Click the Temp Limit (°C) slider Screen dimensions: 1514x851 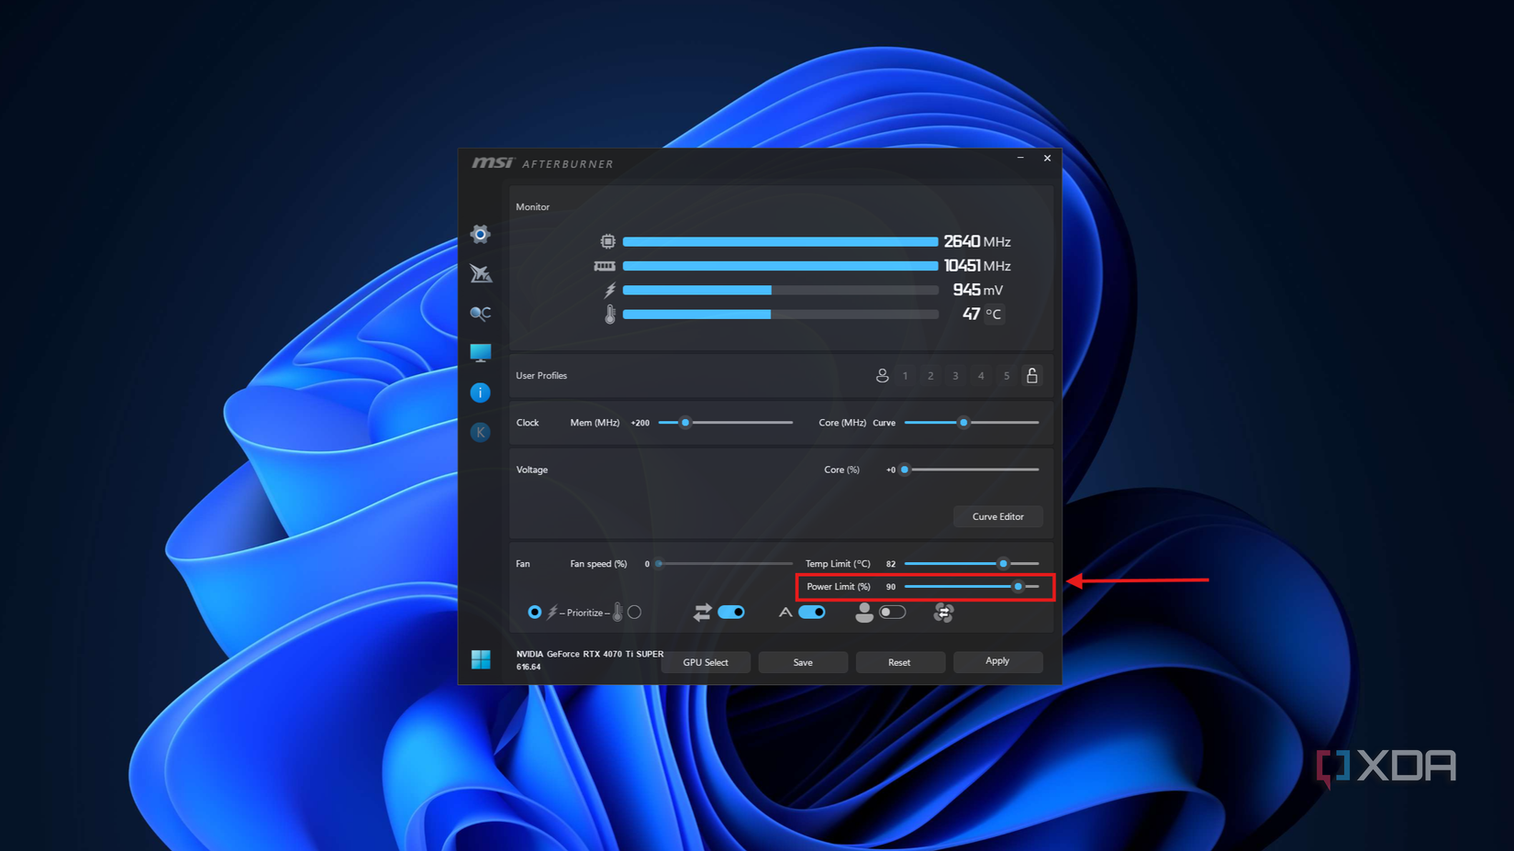coord(972,564)
